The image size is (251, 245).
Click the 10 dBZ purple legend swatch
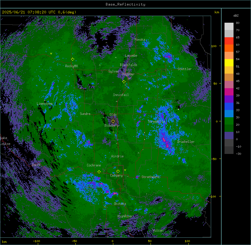tap(229, 136)
